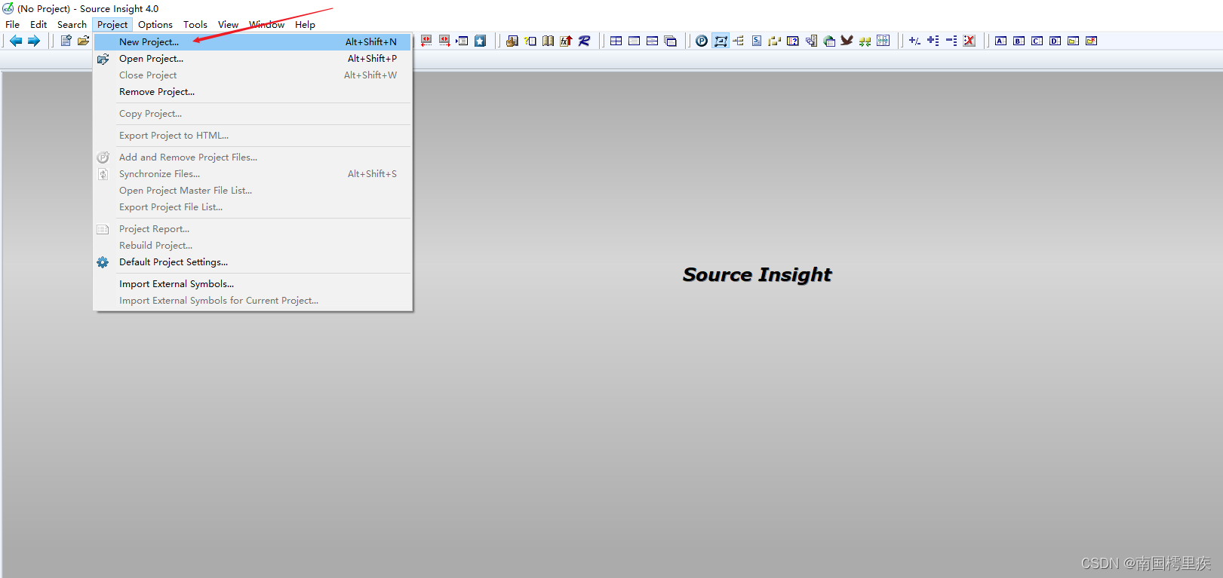Image resolution: width=1223 pixels, height=578 pixels.
Task: Click the layout D toolbar icon
Action: (1056, 41)
